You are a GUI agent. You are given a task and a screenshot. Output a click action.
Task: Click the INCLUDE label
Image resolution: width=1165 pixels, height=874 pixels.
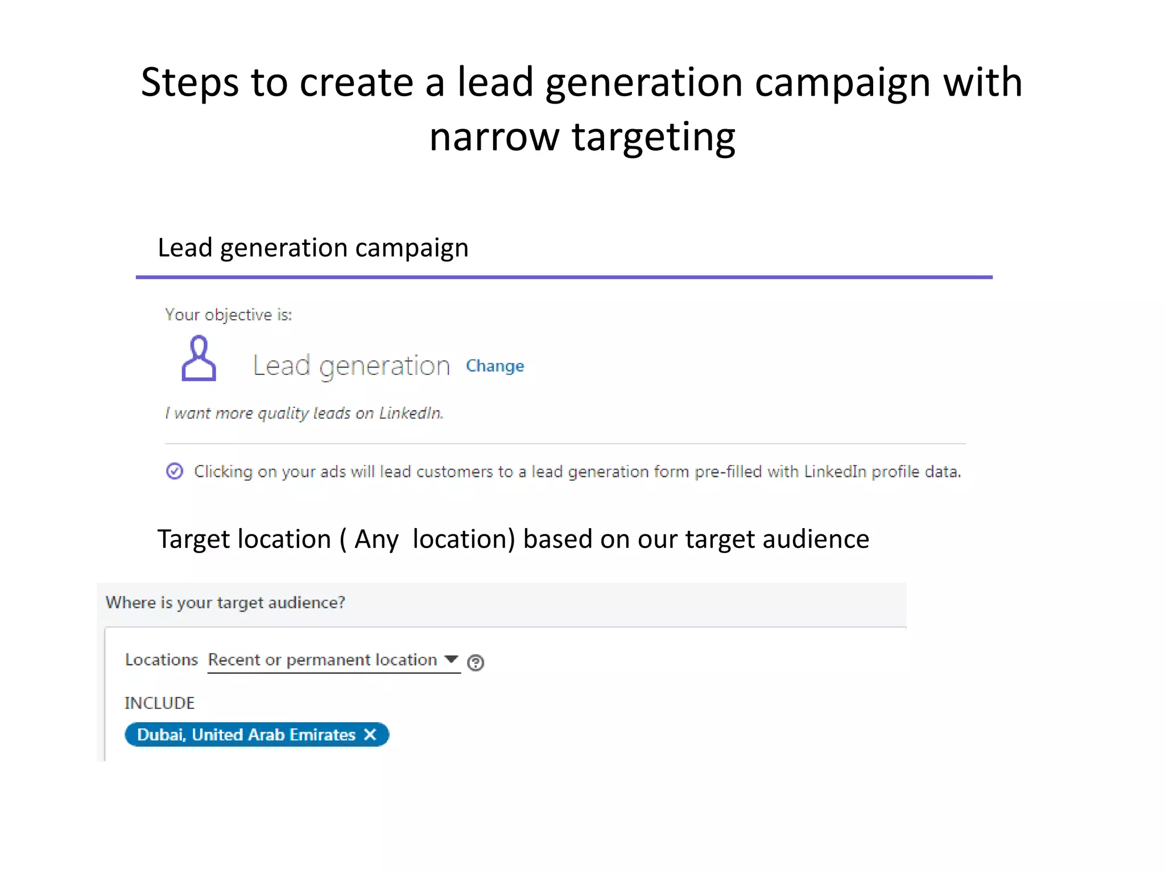(160, 703)
